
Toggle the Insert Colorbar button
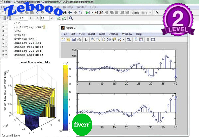(x=136, y=39)
